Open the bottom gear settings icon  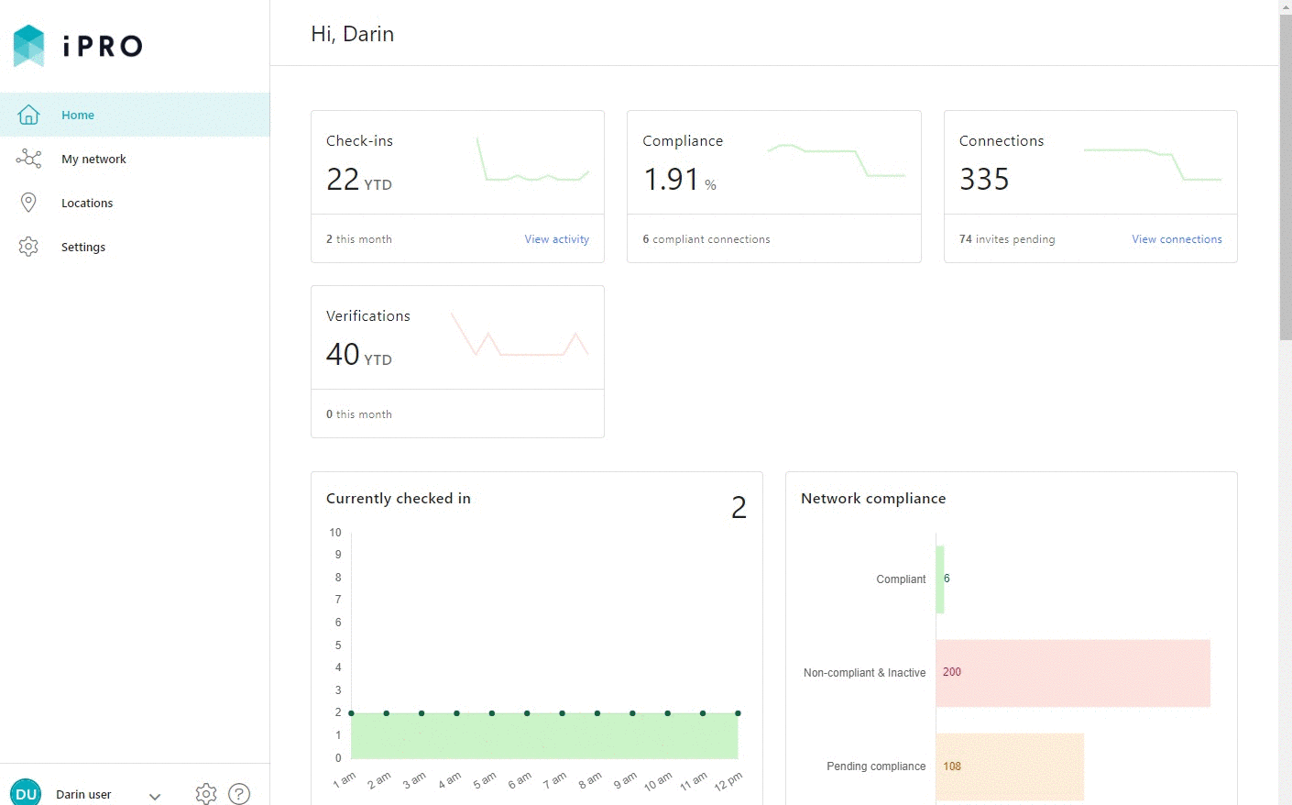click(206, 794)
